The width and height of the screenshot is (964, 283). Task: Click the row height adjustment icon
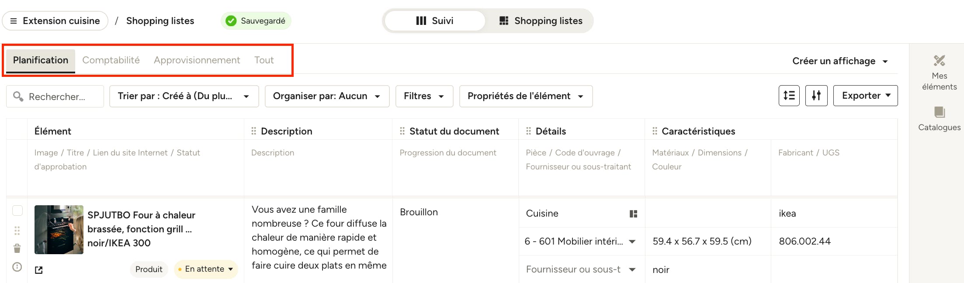pos(789,96)
